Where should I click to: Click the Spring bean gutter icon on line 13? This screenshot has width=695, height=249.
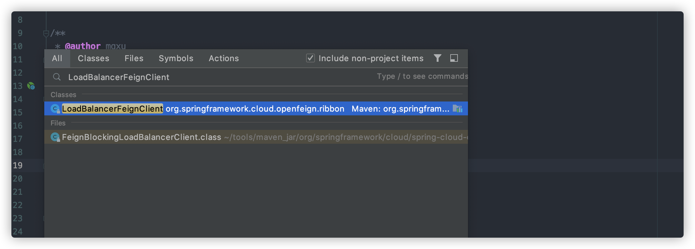tap(31, 86)
